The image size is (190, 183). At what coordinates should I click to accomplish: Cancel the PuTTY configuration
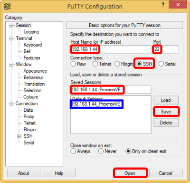point(166,173)
